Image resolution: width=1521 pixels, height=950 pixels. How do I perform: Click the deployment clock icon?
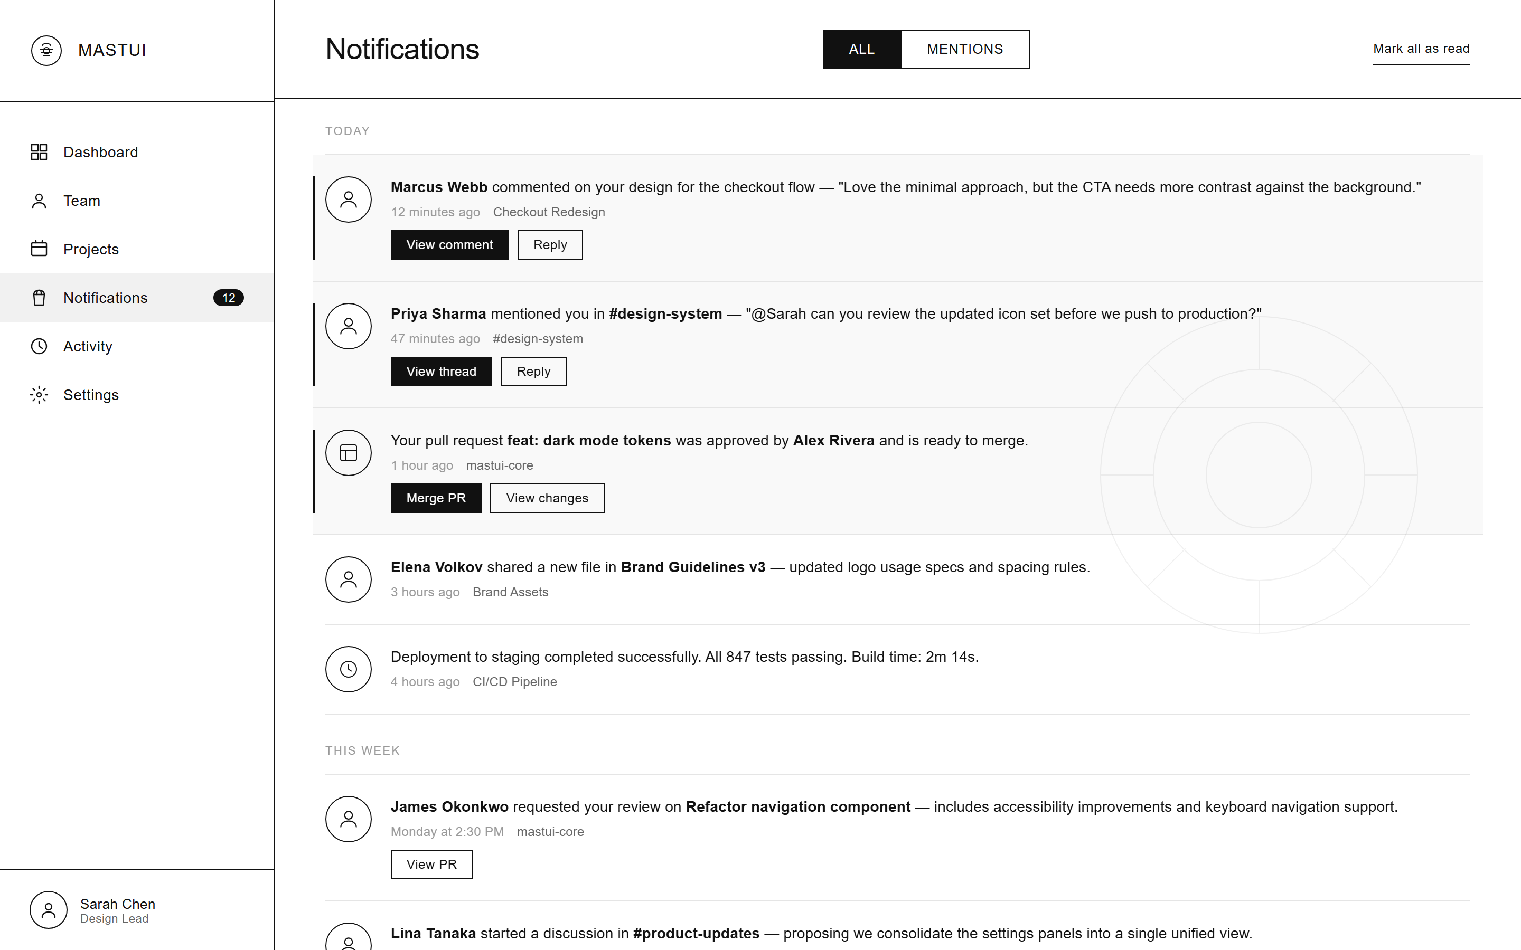tap(349, 669)
